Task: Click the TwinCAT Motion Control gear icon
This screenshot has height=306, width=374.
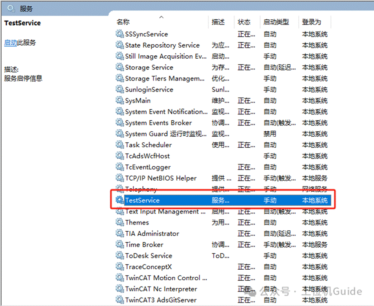Action: (120, 277)
